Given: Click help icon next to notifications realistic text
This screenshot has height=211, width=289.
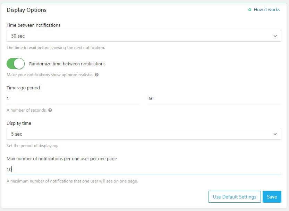Looking at the screenshot, I should [96, 75].
